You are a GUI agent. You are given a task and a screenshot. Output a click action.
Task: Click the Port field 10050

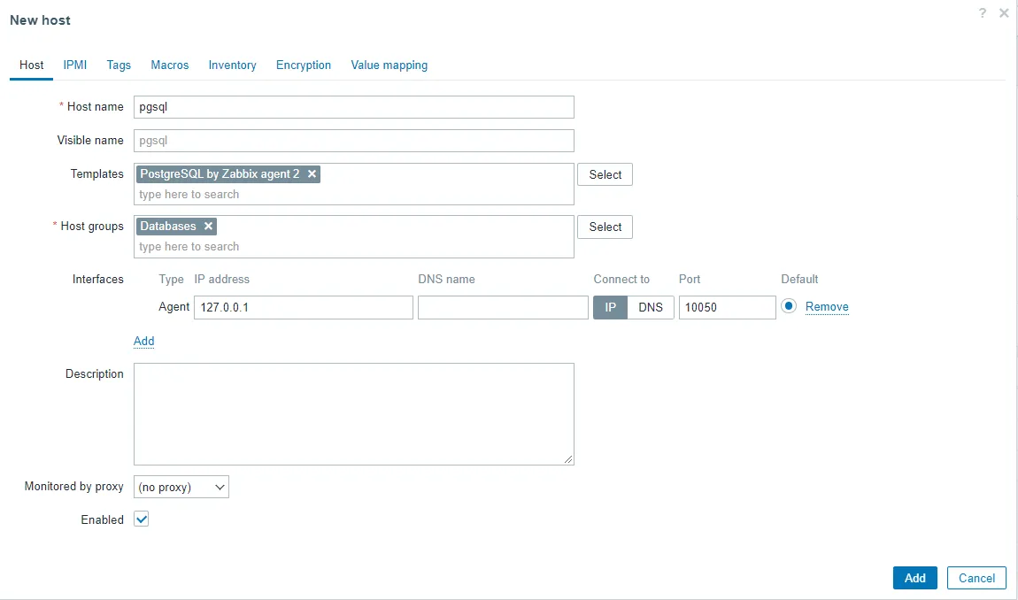(727, 307)
